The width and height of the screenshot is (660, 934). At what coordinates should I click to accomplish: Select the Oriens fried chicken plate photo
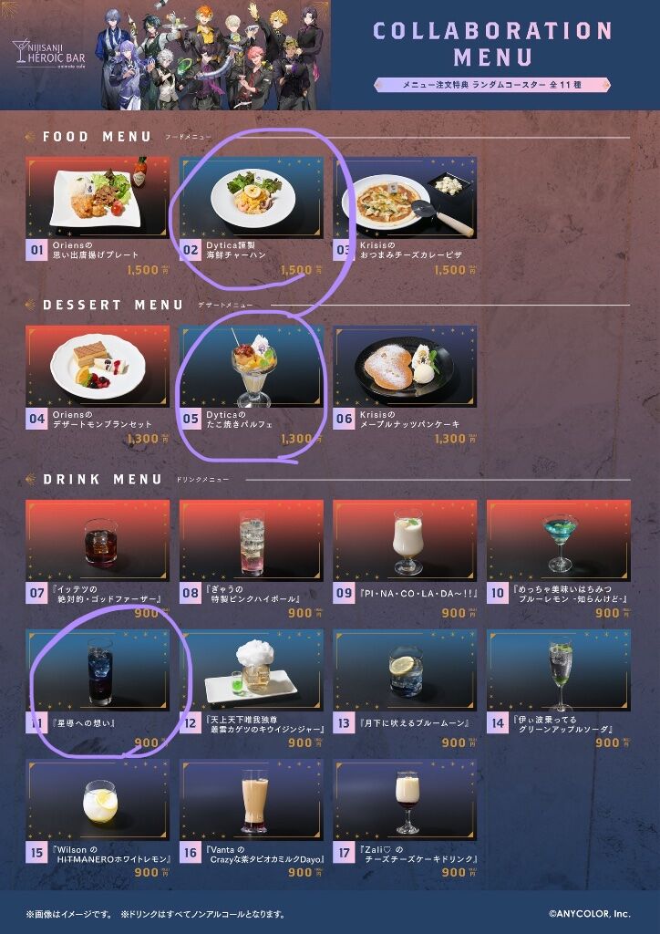coord(98,197)
